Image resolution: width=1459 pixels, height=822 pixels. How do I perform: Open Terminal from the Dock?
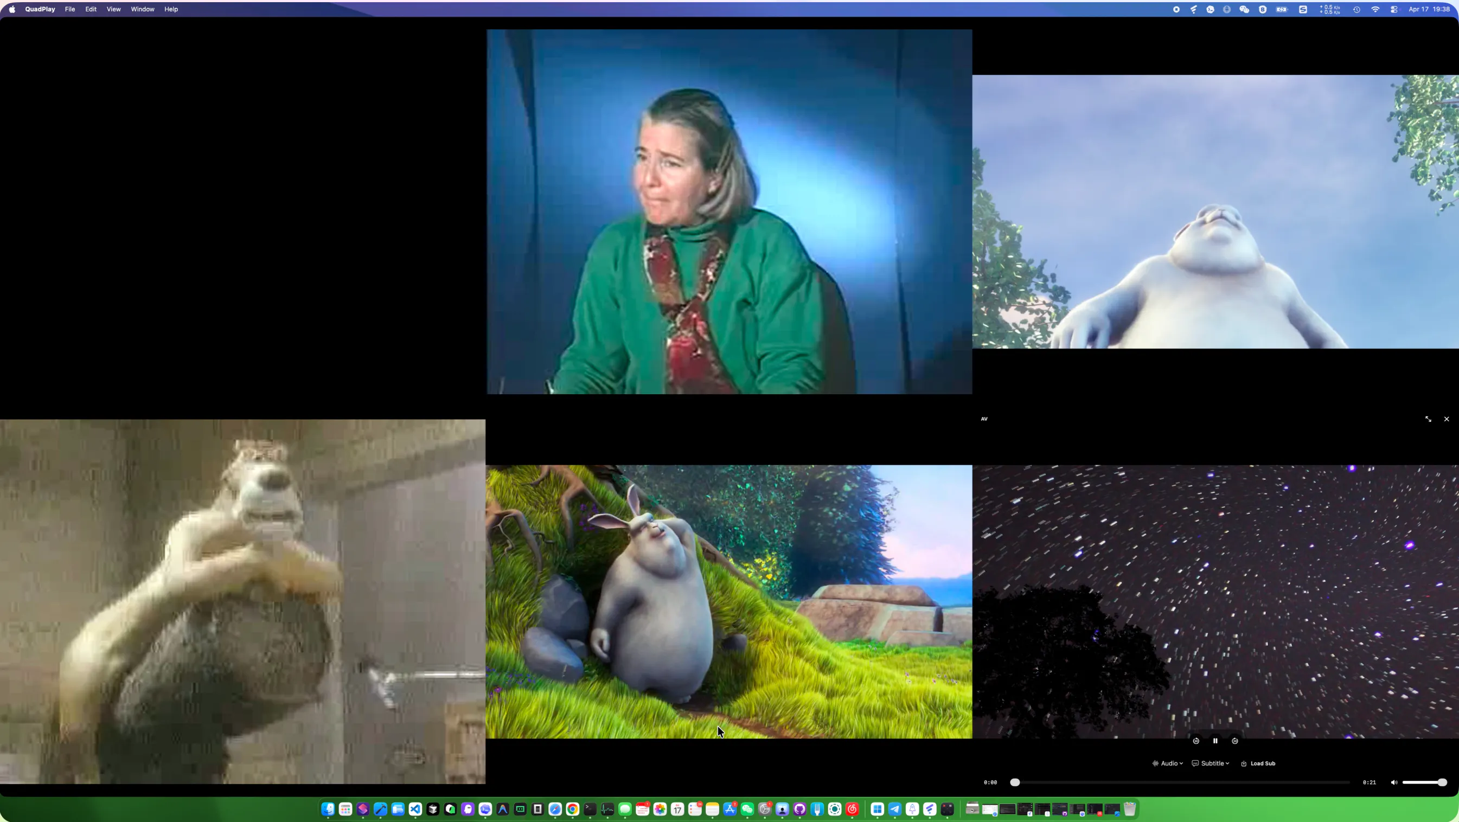[590, 809]
